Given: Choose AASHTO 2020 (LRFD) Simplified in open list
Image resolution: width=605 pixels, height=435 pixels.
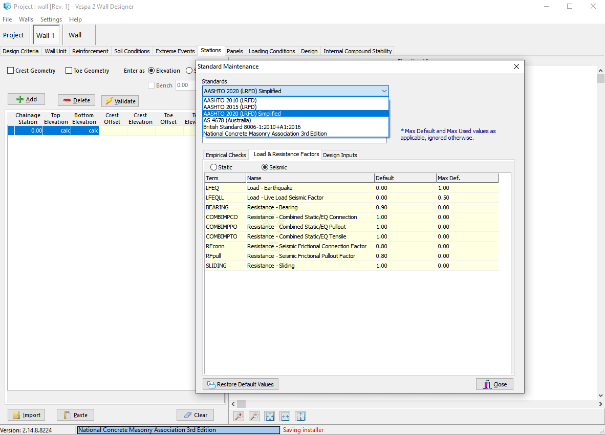Looking at the screenshot, I should point(295,114).
